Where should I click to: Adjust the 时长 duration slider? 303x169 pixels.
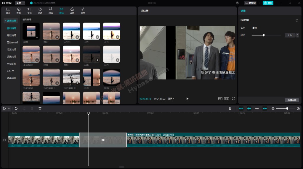coord(266,35)
